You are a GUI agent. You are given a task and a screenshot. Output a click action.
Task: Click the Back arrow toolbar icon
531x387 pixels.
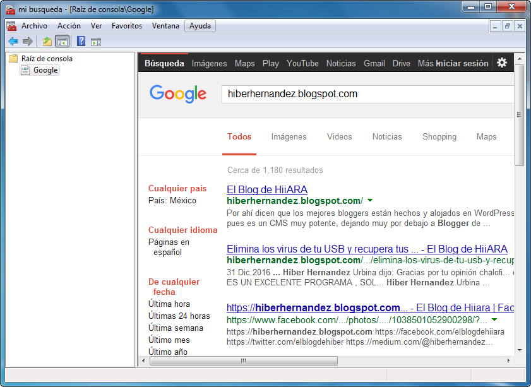13,42
